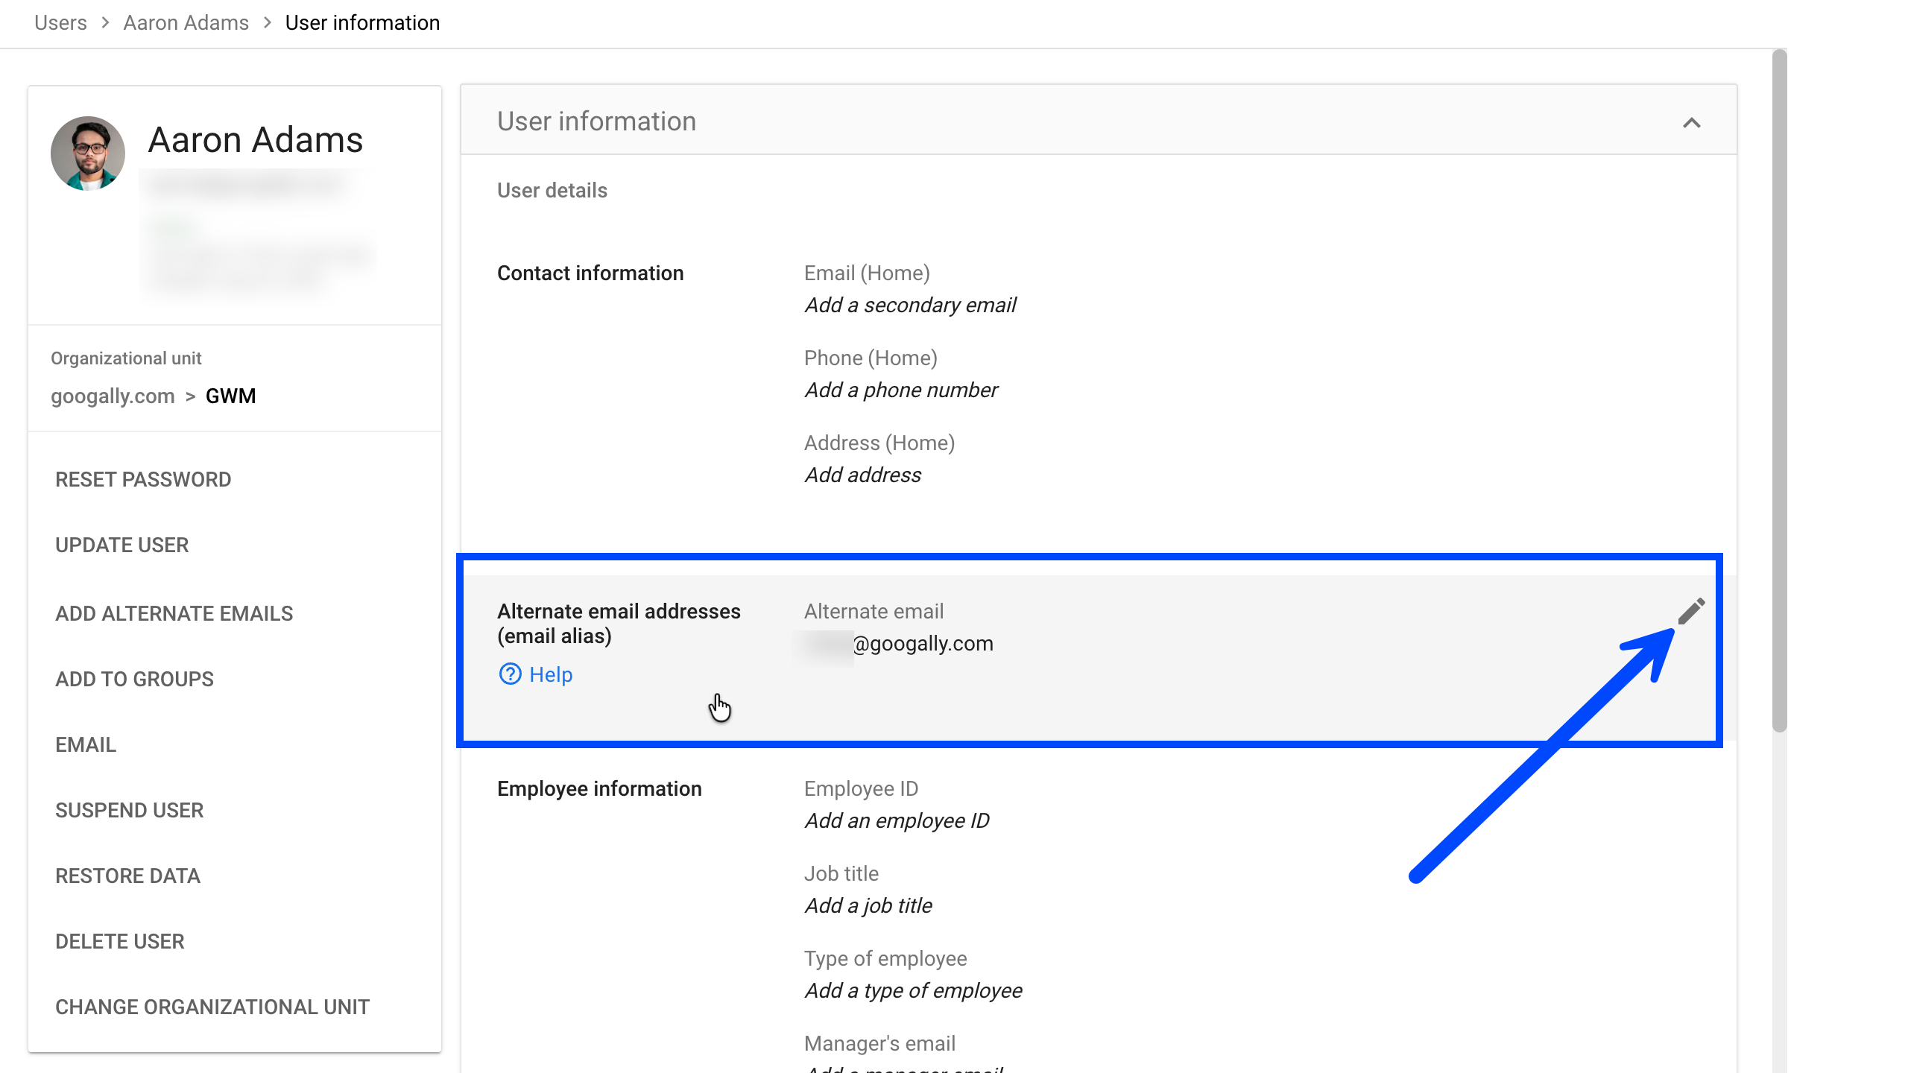
Task: Click Aaron Adams profile photo
Action: coord(88,153)
